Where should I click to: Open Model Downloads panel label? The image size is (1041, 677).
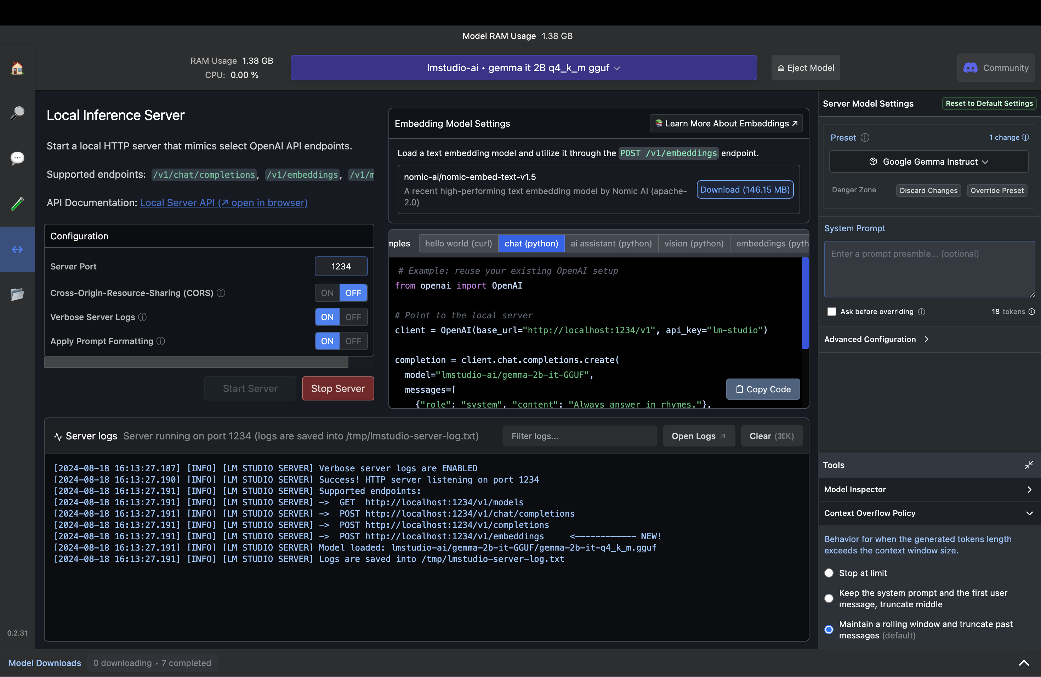45,663
